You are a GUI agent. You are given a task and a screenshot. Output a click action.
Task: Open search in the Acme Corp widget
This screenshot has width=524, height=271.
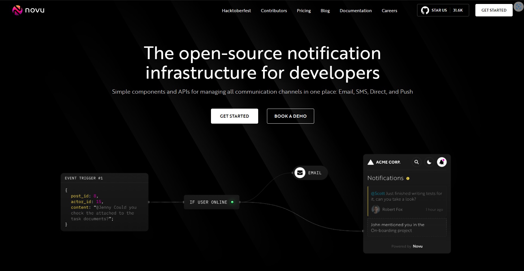tap(417, 162)
